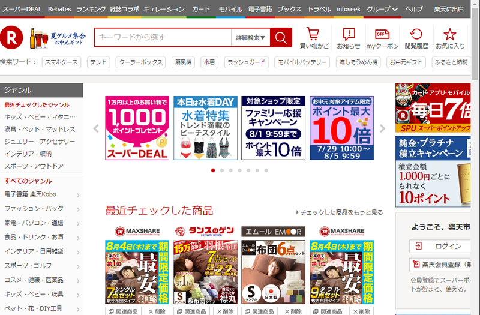480x315 pixels.
Task: Open ヘルプ in top navigation
Action: point(414,9)
